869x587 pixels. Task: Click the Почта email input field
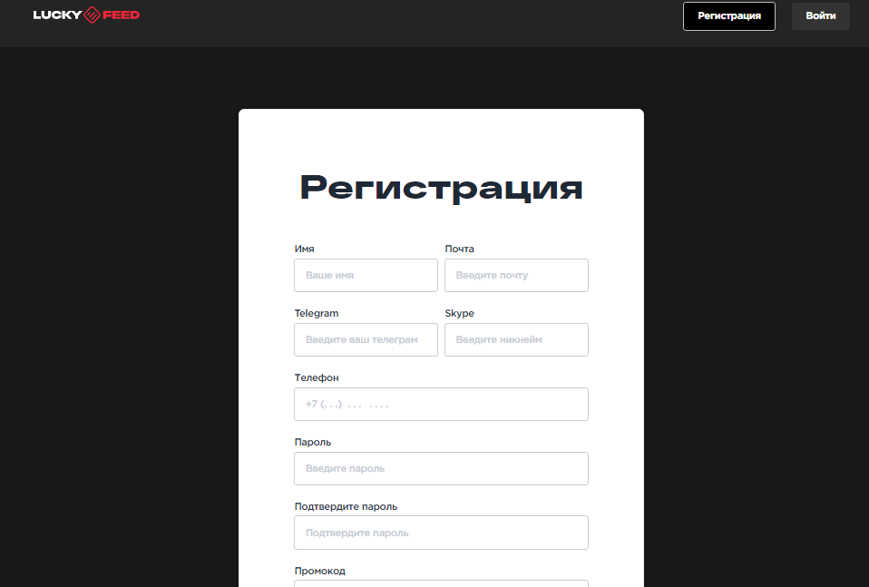[516, 275]
